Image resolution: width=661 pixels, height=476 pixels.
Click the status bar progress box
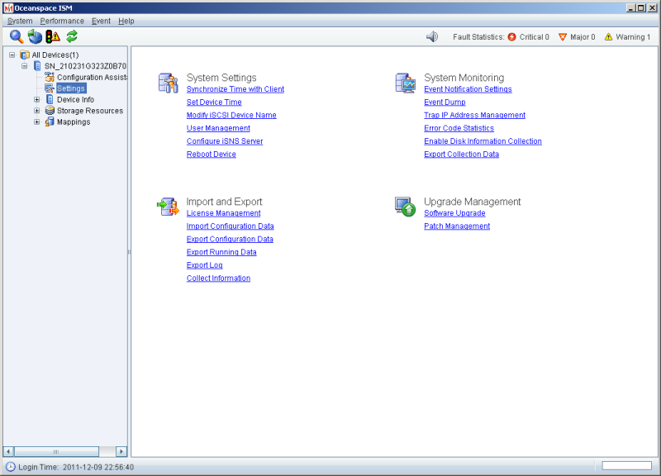(x=626, y=465)
